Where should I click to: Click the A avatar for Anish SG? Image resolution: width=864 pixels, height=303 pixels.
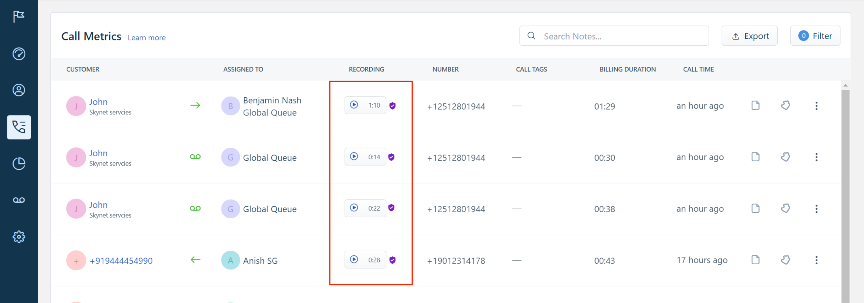tap(231, 260)
